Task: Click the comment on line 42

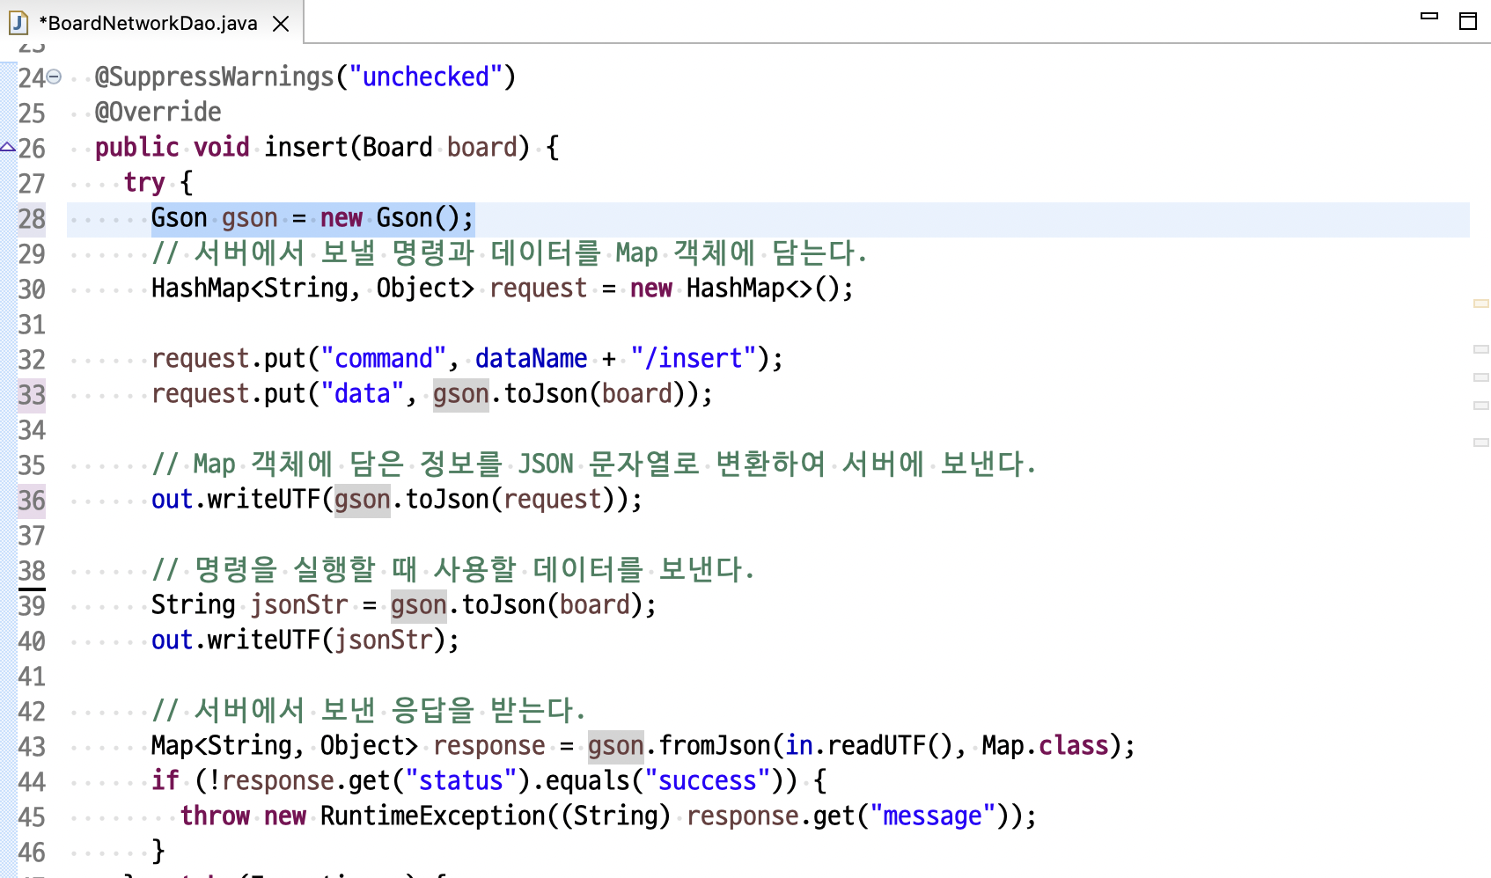Action: (x=368, y=710)
